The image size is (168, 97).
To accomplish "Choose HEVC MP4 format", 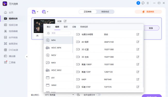I will point(58,48).
